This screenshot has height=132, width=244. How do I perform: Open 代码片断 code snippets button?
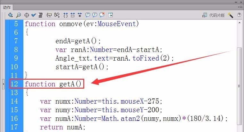(213, 15)
